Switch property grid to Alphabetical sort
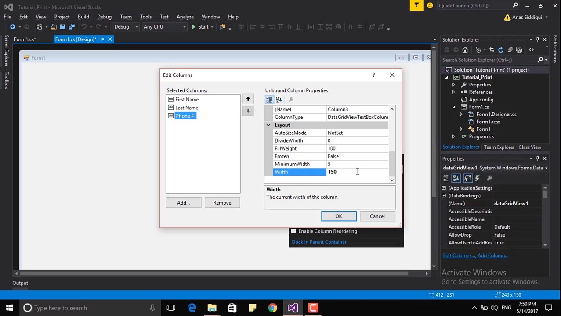 point(279,99)
